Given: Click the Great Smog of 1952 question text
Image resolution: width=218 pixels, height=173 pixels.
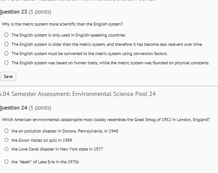Looking at the screenshot, I should (106, 120).
